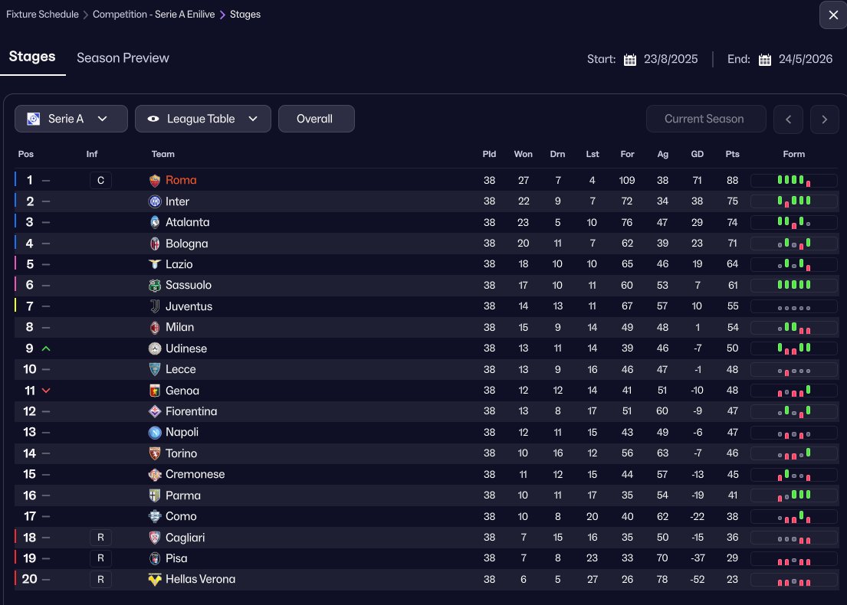Open the end date calendar icon
Image resolution: width=847 pixels, height=605 pixels.
(765, 60)
